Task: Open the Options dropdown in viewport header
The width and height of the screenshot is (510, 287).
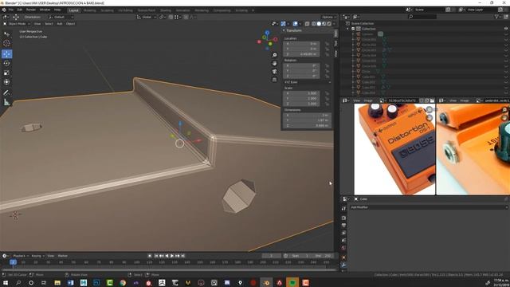Action: (x=329, y=17)
